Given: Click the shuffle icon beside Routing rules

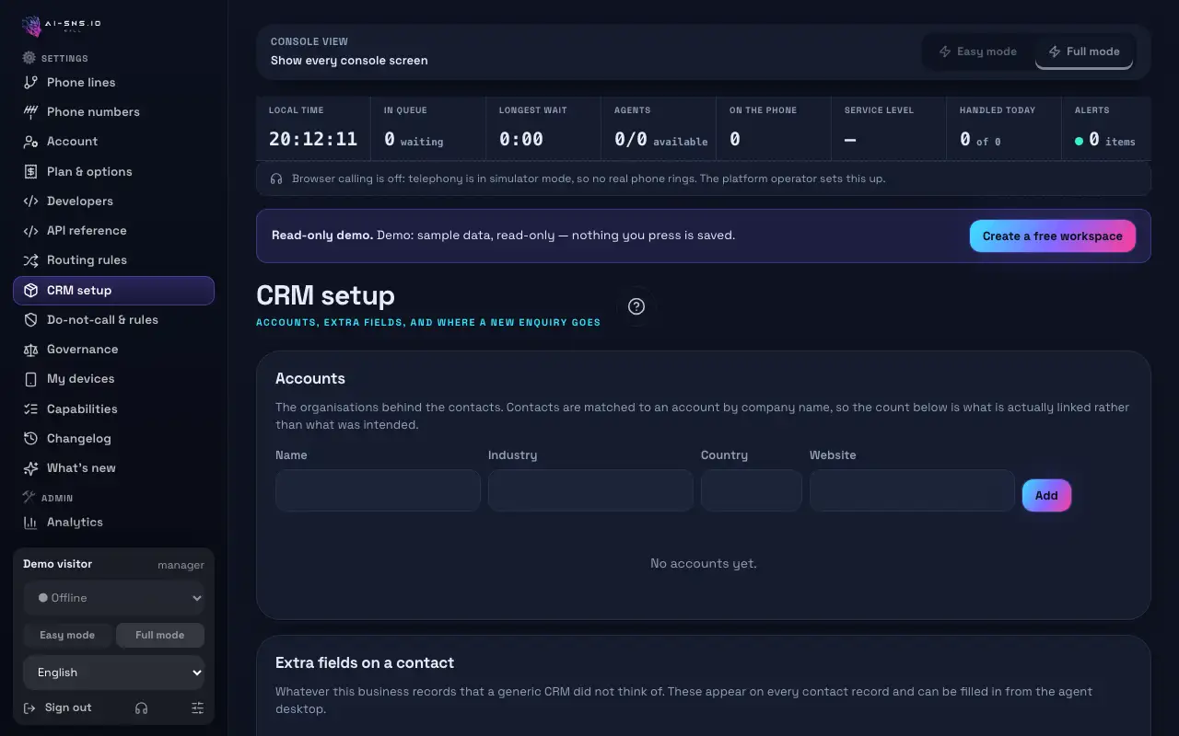Looking at the screenshot, I should [x=30, y=260].
